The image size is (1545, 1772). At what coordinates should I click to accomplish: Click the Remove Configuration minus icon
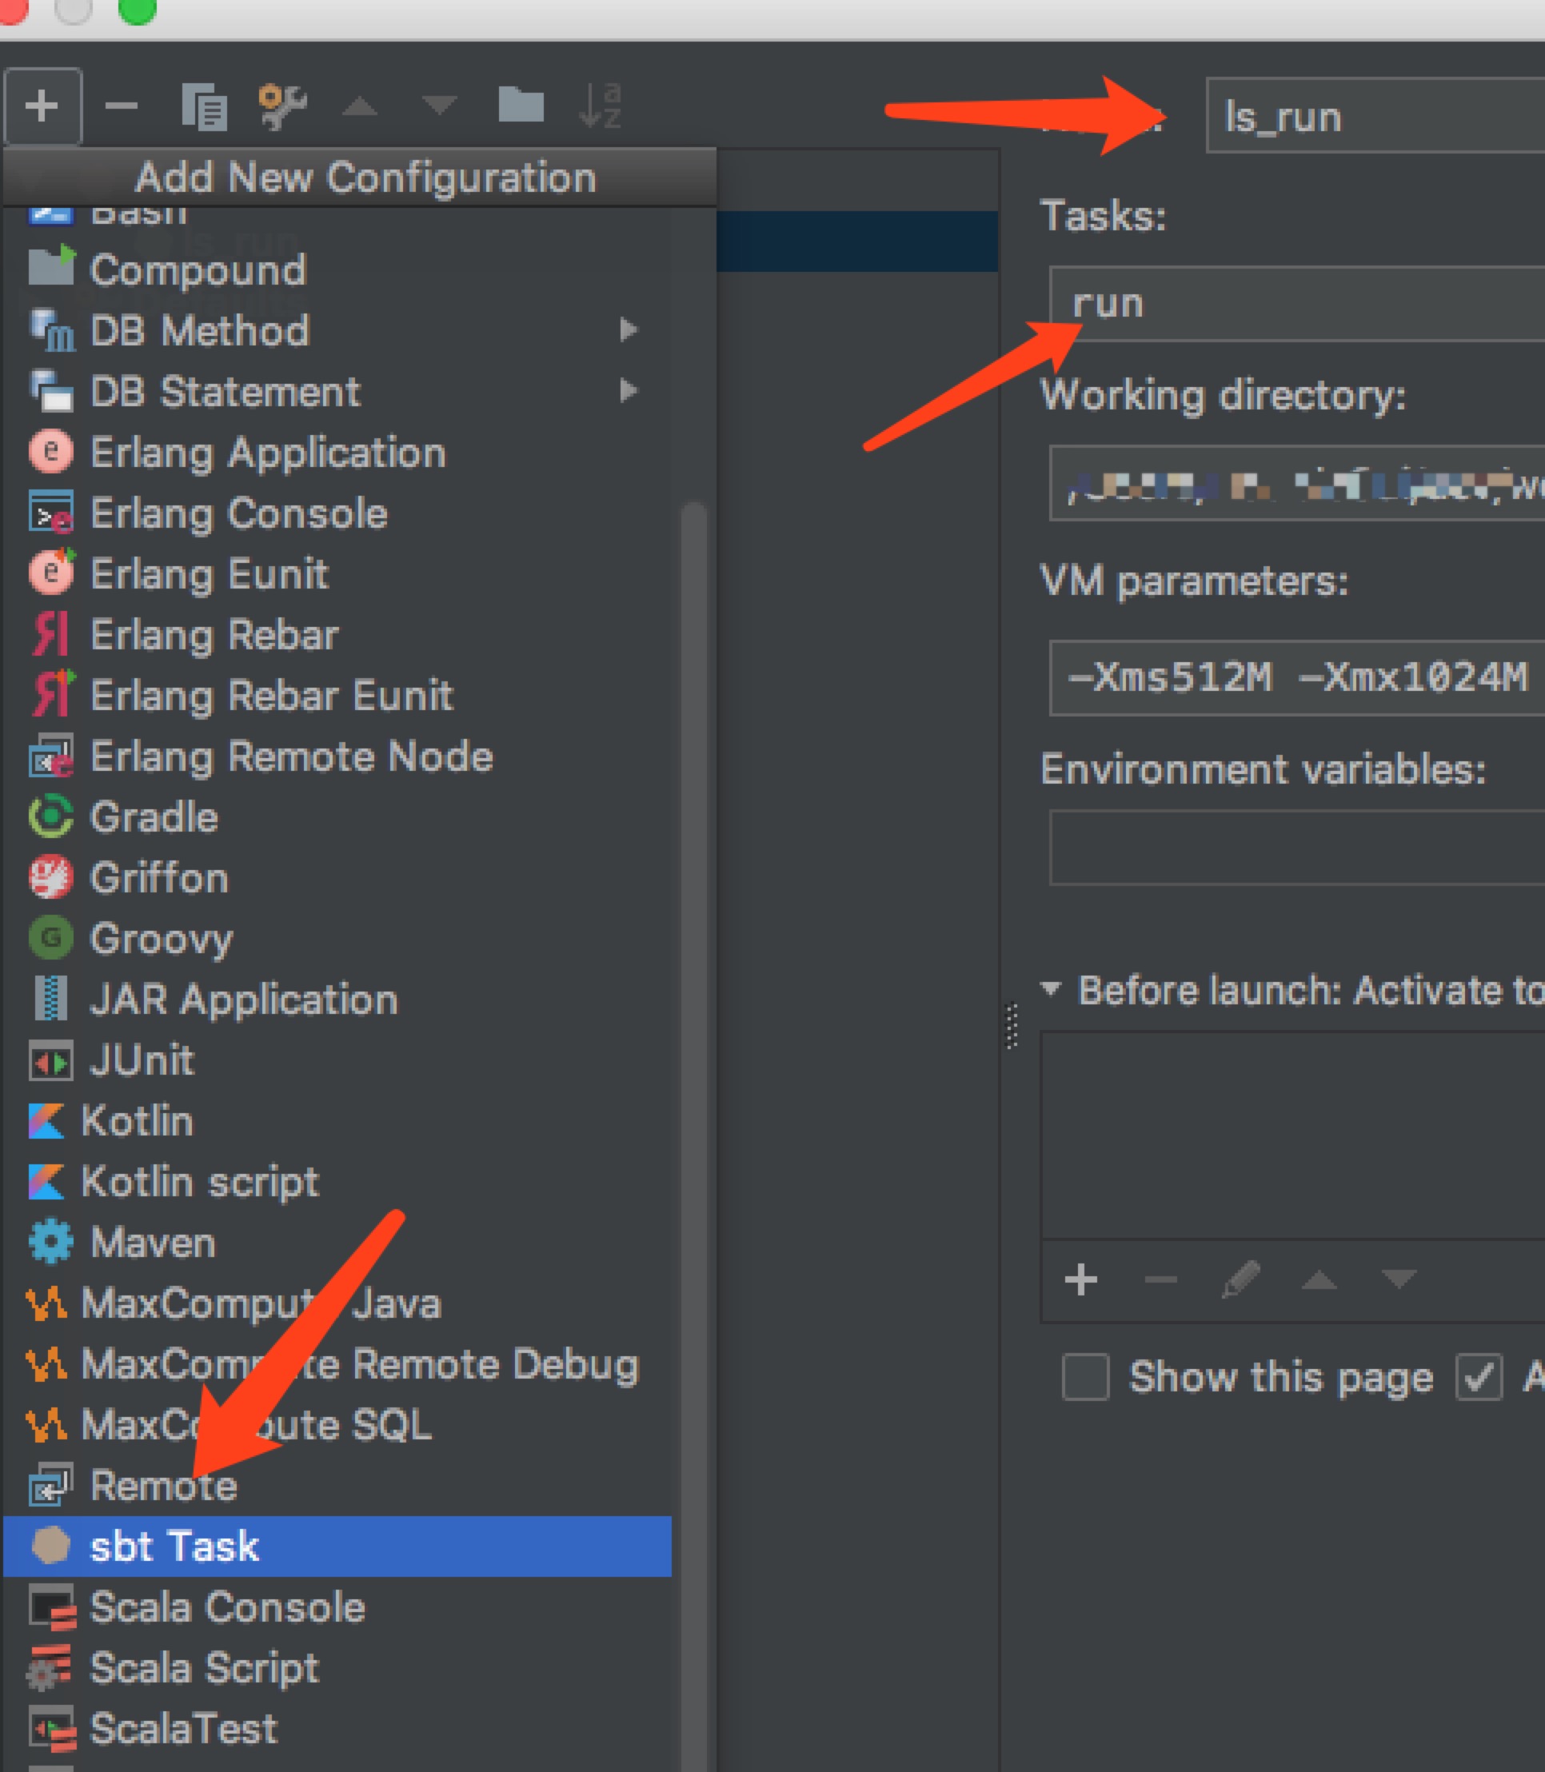[122, 107]
